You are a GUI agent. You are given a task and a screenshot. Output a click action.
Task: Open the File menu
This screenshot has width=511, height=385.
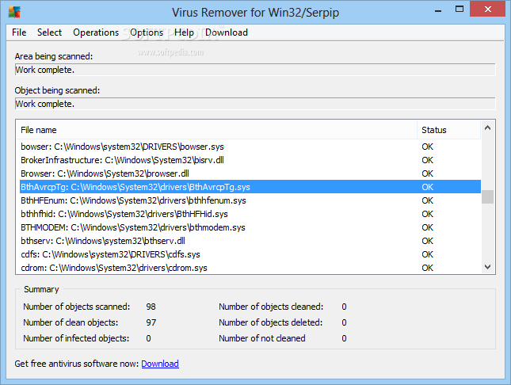click(19, 32)
